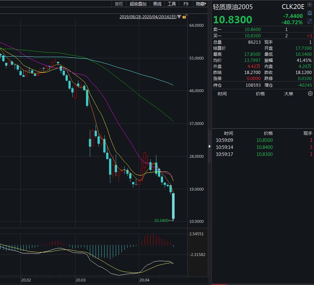Click the 外盘 value 4.42万
Screen dimensions: 314x285
click(x=254, y=66)
